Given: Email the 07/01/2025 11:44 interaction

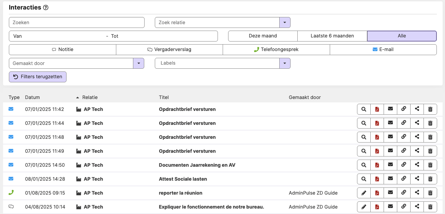Looking at the screenshot, I should [390, 123].
